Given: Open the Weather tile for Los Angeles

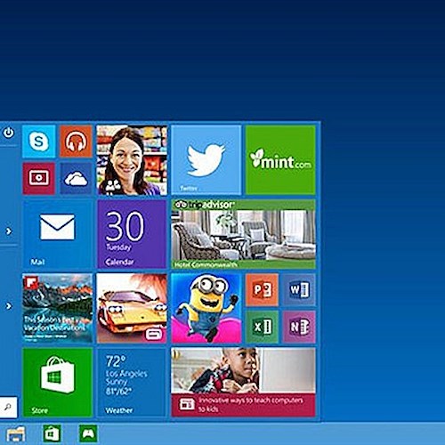Looking at the screenshot, I should click(132, 383).
